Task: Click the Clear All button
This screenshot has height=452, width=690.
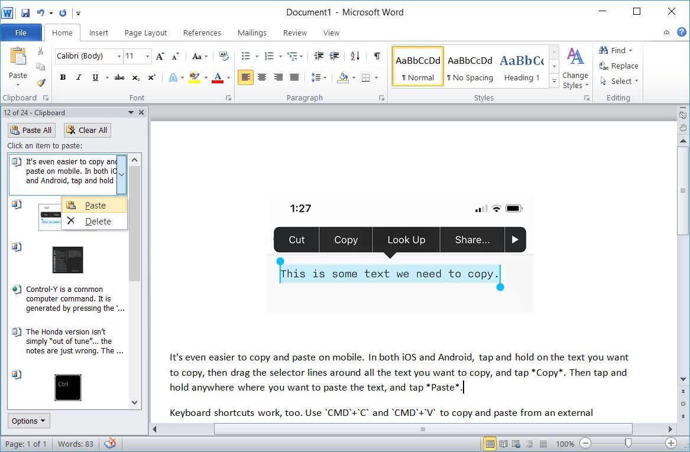Action: (87, 130)
